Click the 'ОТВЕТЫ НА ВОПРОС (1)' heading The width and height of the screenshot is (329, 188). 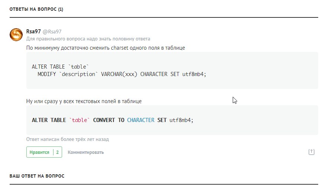pos(36,9)
